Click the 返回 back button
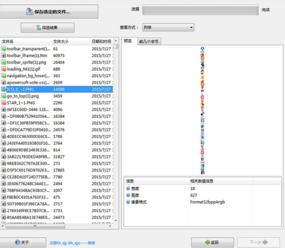Image resolution: width=285 pixels, height=248 pixels. point(212,242)
